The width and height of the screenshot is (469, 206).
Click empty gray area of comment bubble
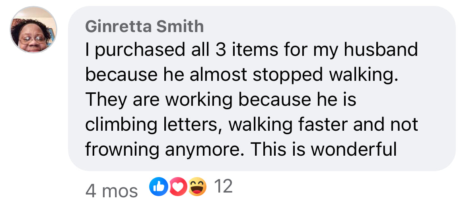[x=430, y=99]
